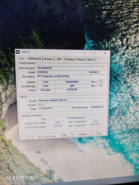Open the Graphics tab
139x185 pixels.
(70, 59)
